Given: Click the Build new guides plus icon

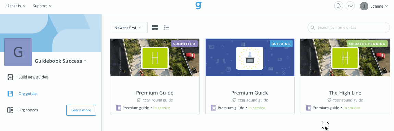Looking at the screenshot, I should (10, 77).
